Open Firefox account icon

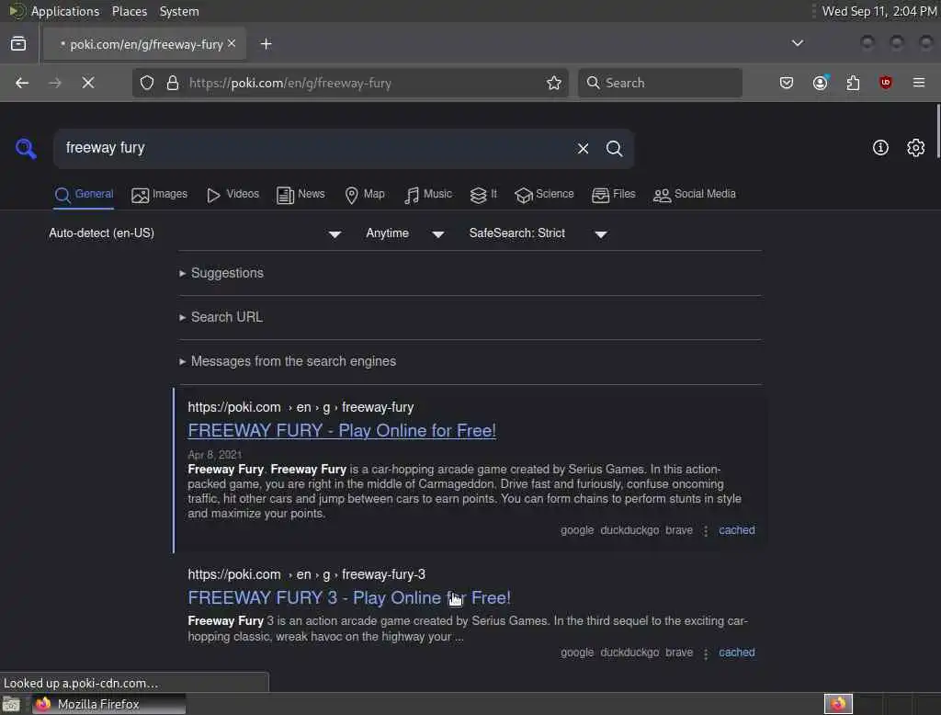click(x=821, y=82)
